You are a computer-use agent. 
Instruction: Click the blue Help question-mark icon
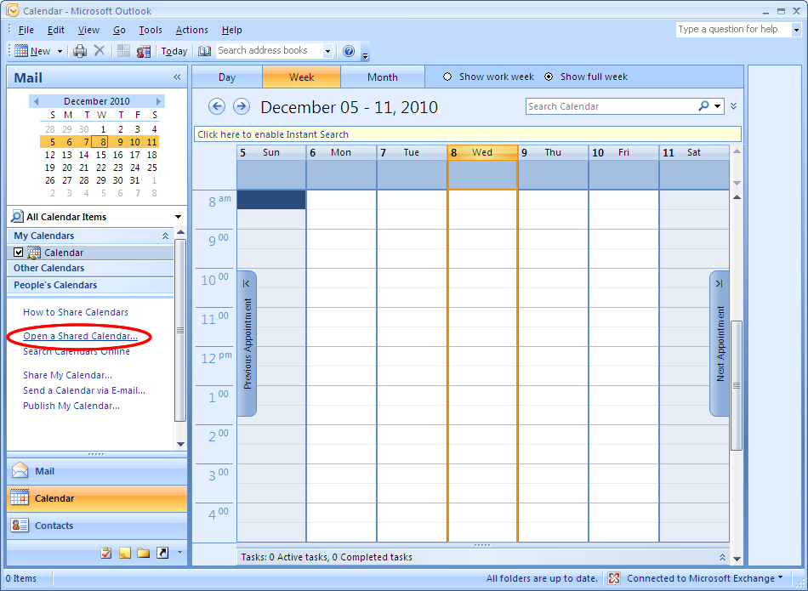349,50
